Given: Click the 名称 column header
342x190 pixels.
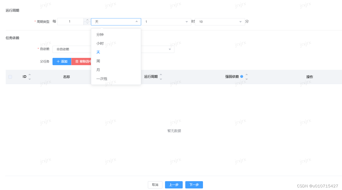Looking at the screenshot, I should (x=67, y=77).
